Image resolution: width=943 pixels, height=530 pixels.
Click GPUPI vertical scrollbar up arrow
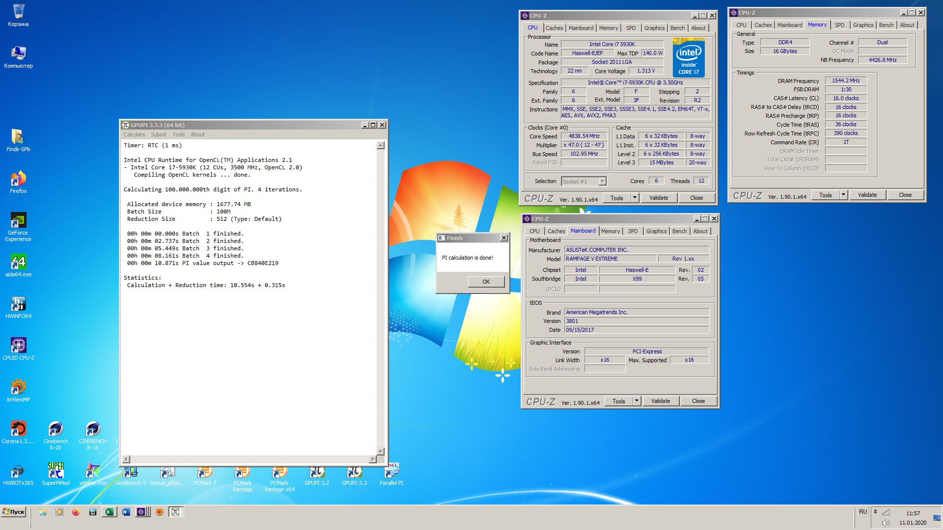(x=380, y=145)
